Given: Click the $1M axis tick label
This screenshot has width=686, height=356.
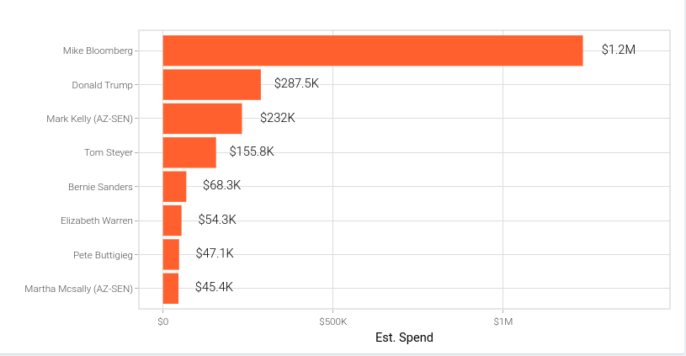Looking at the screenshot, I should [503, 321].
